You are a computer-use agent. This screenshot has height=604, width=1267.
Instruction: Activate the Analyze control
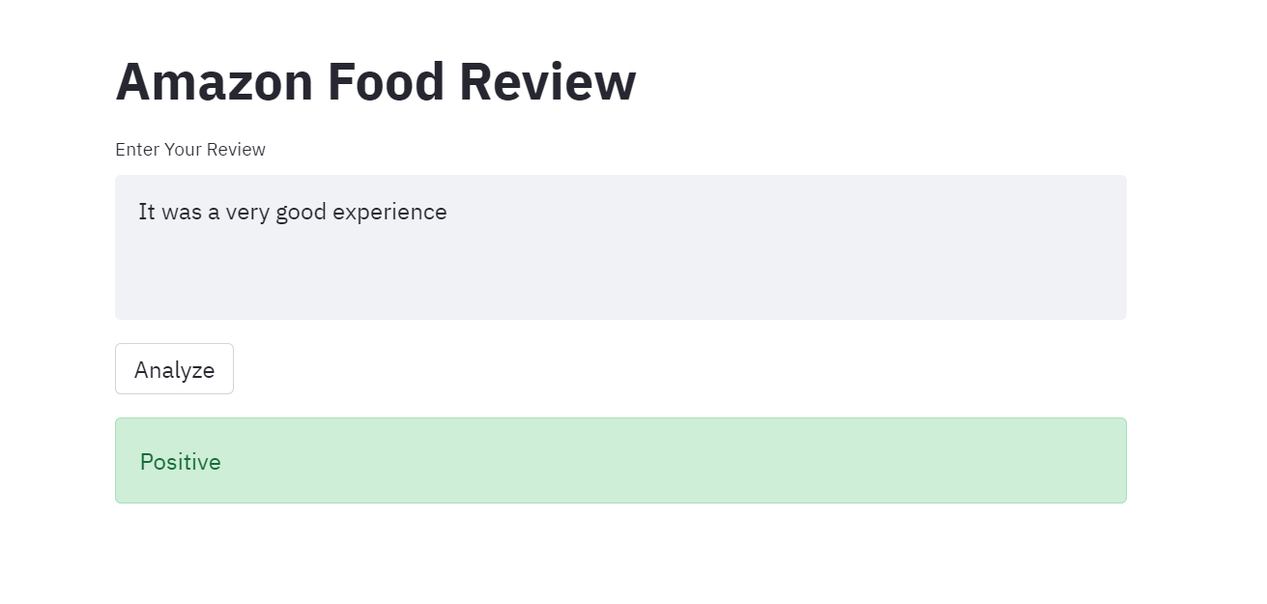click(x=174, y=368)
